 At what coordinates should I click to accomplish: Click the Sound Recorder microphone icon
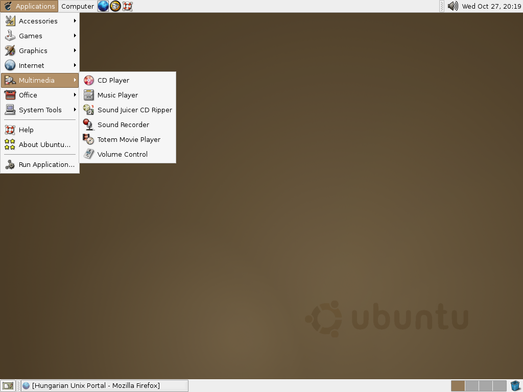[x=89, y=125]
